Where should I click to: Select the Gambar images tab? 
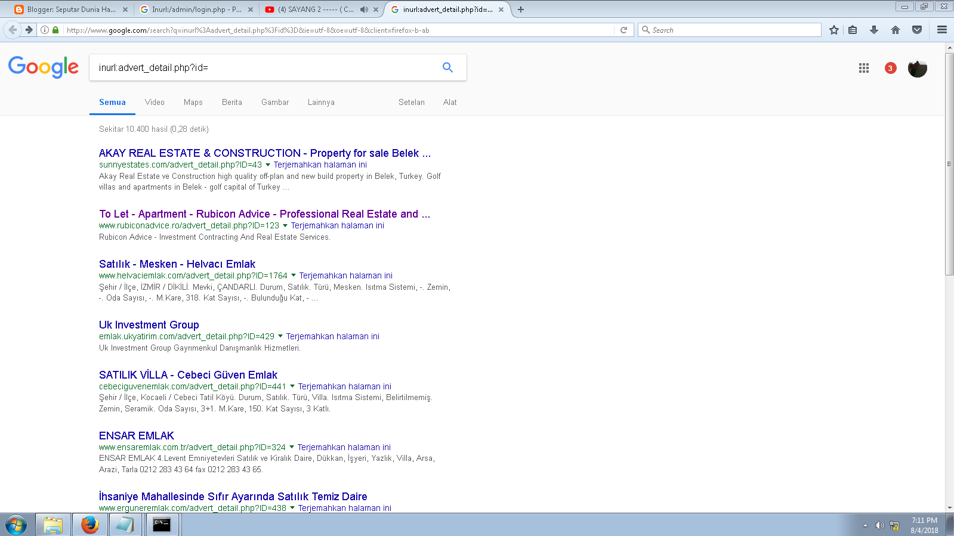275,102
